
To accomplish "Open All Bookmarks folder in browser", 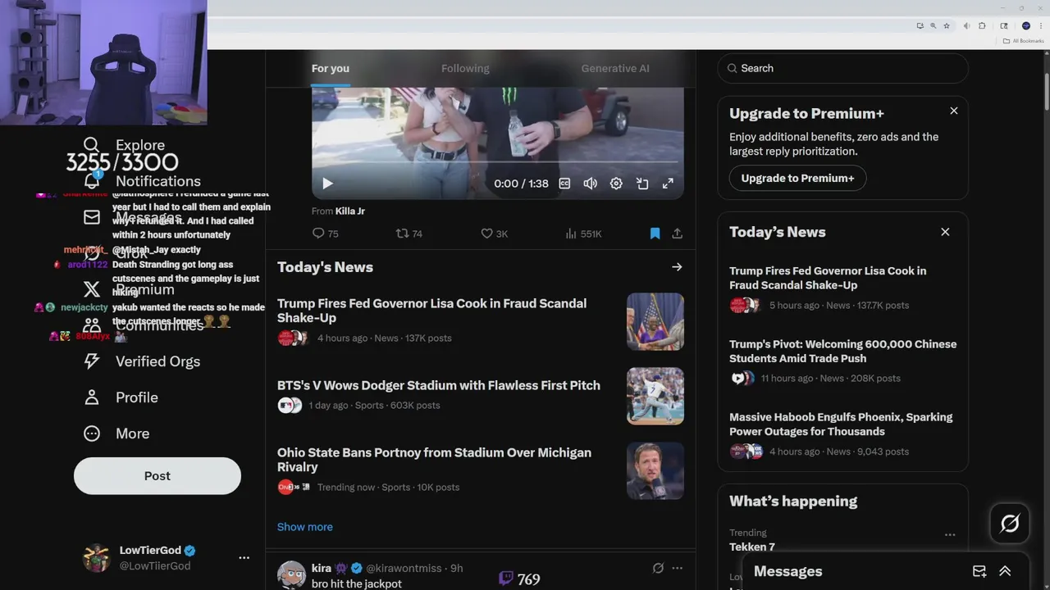I will (1024, 41).
